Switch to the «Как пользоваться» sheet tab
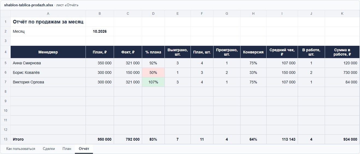 (21, 149)
